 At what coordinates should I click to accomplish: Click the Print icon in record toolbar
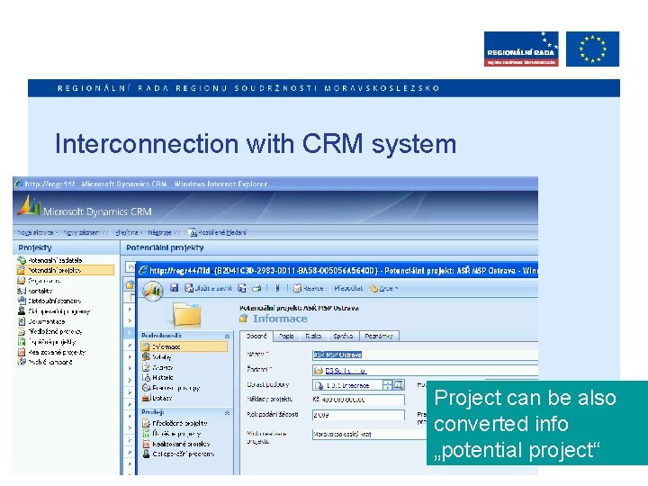pyautogui.click(x=256, y=288)
